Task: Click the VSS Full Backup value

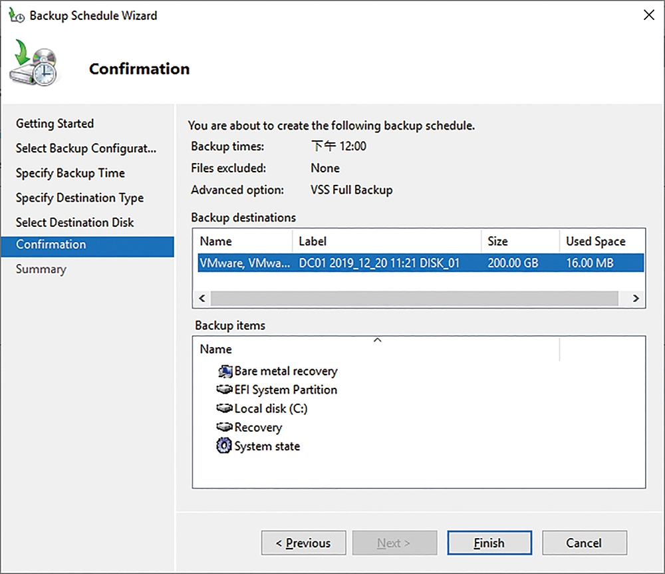Action: (352, 190)
